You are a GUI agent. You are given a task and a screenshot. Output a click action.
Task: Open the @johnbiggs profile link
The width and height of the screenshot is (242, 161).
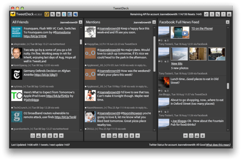(x=32, y=100)
